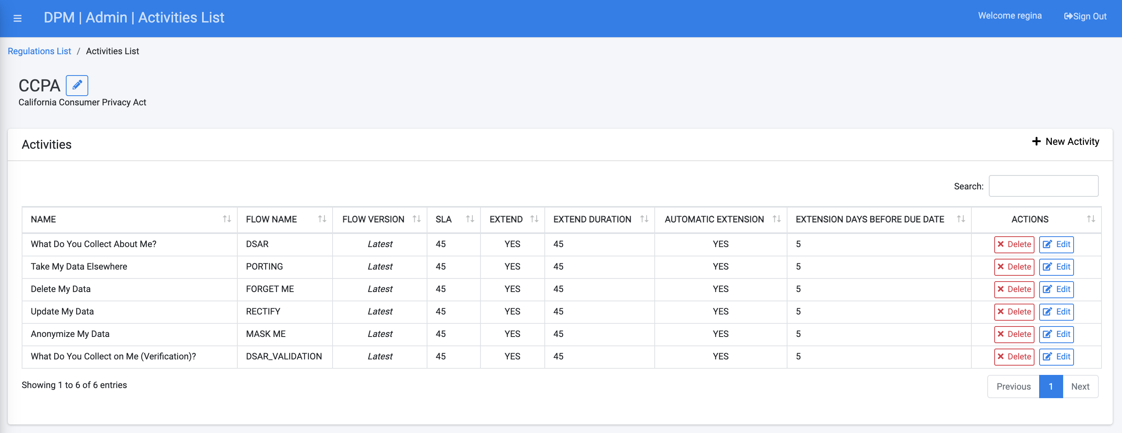The height and width of the screenshot is (433, 1122).
Task: Click the FORGET ME flow name cell
Action: 285,289
